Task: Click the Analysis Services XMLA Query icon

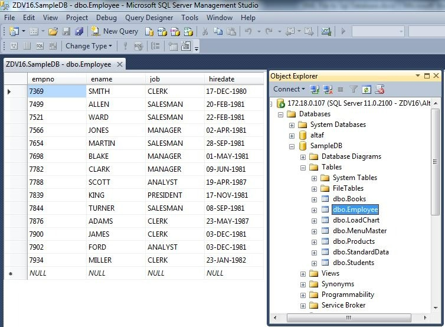Action: (188, 31)
